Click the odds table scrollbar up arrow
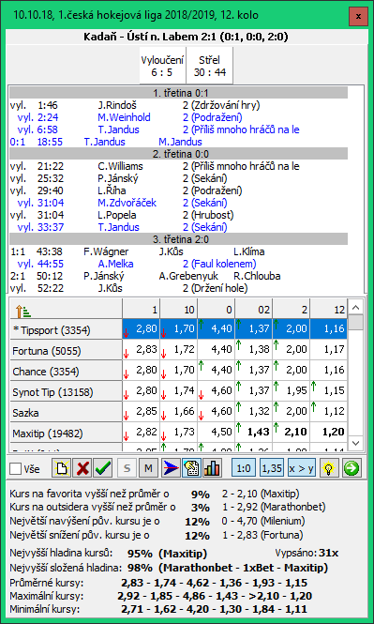The height and width of the screenshot is (624, 374). (x=356, y=307)
